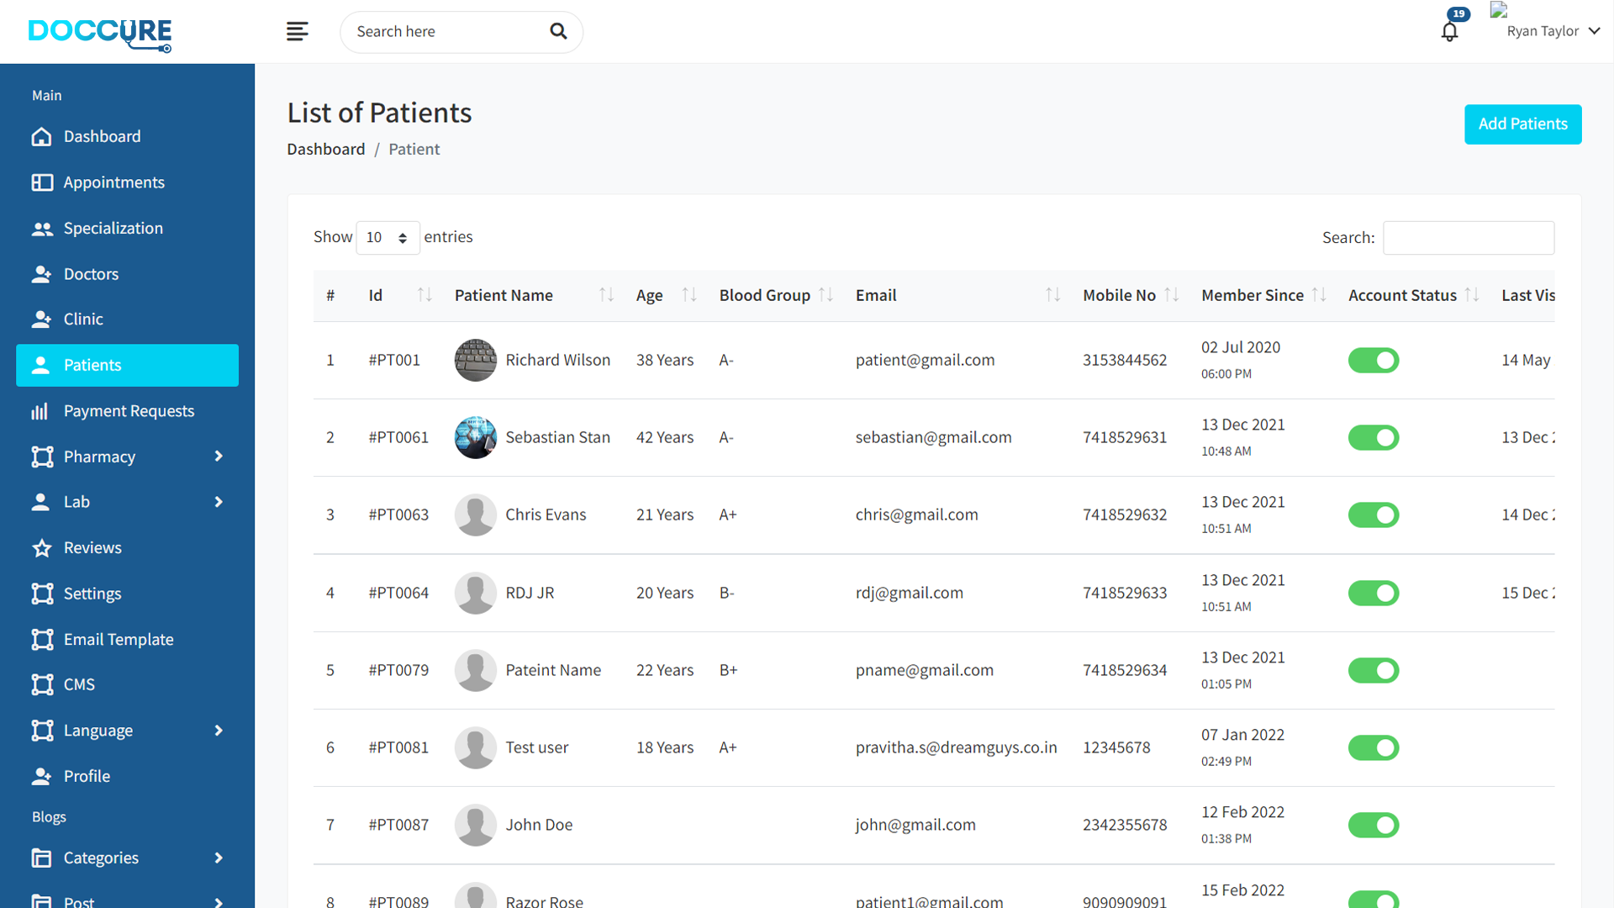Image resolution: width=1614 pixels, height=908 pixels.
Task: Click the Doccure logo
Action: [x=100, y=34]
